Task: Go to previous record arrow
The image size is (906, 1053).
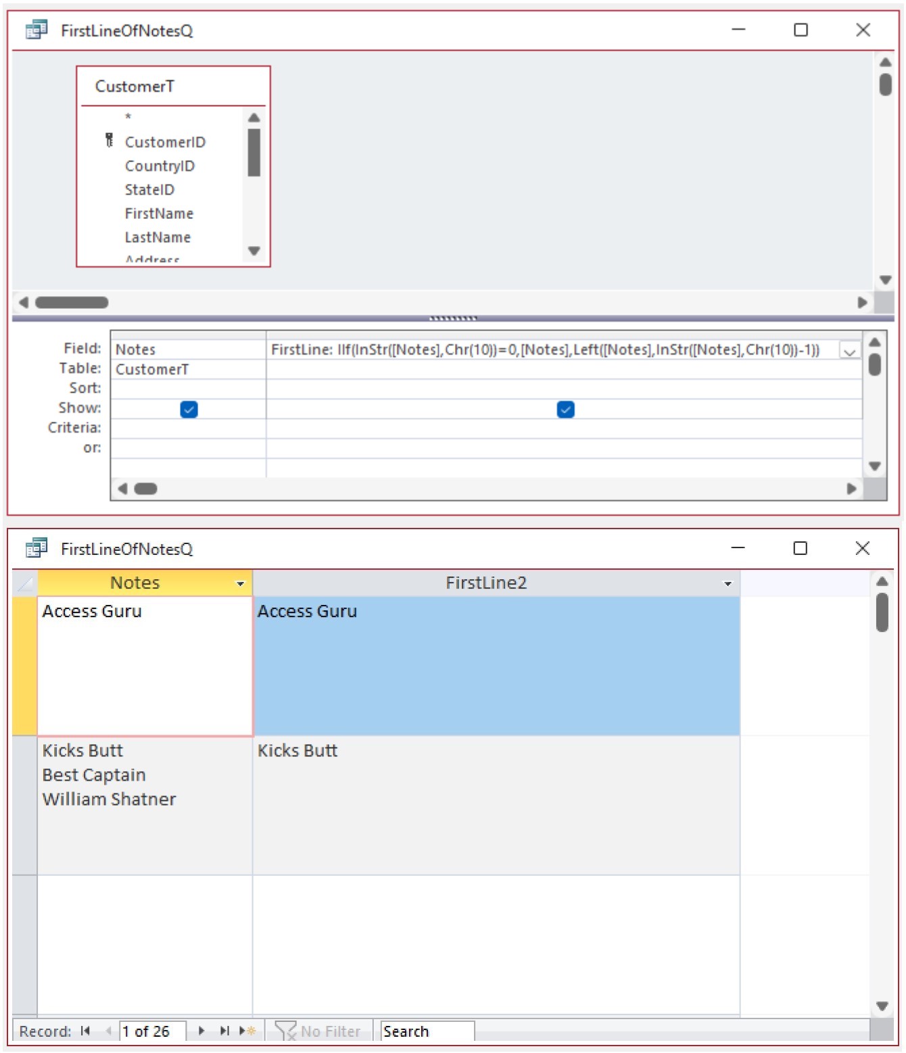Action: point(108,1031)
